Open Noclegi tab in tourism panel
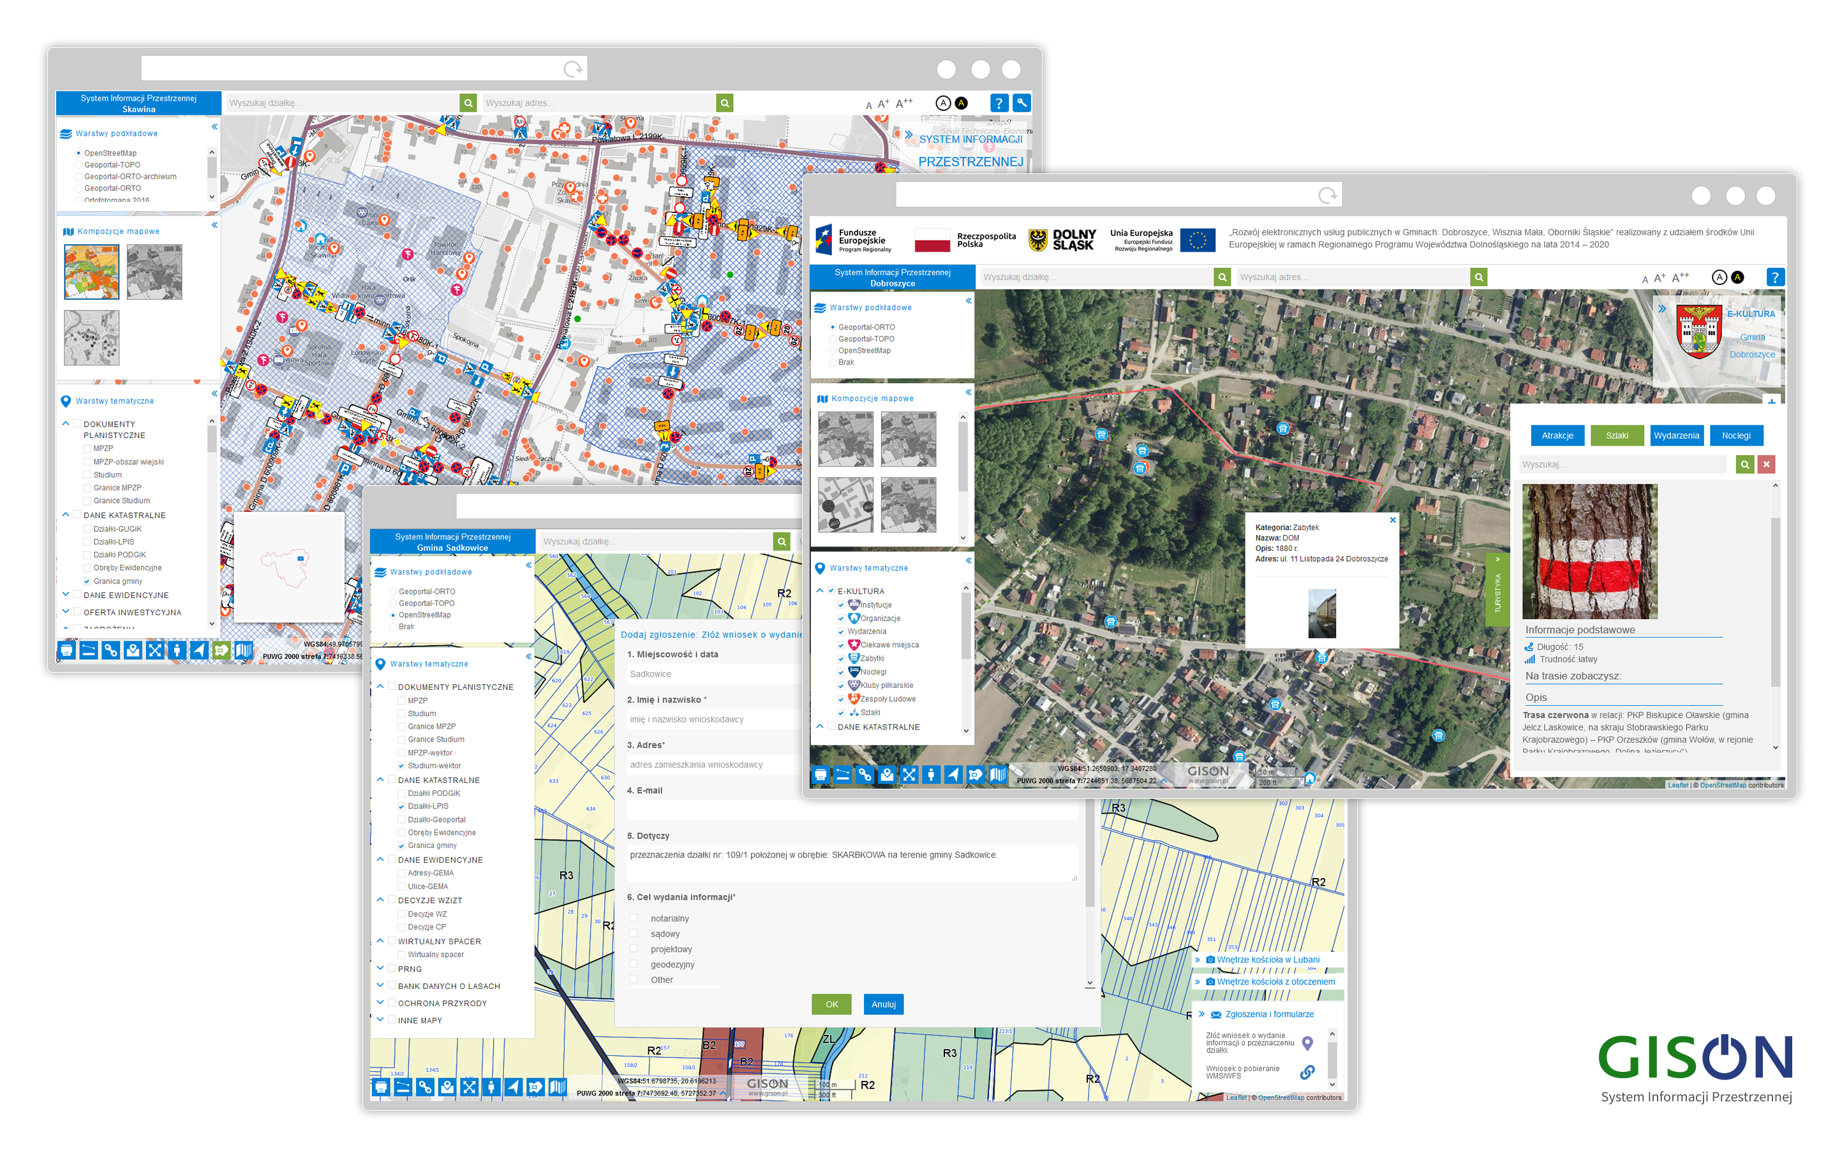The height and width of the screenshot is (1149, 1842). (1736, 435)
